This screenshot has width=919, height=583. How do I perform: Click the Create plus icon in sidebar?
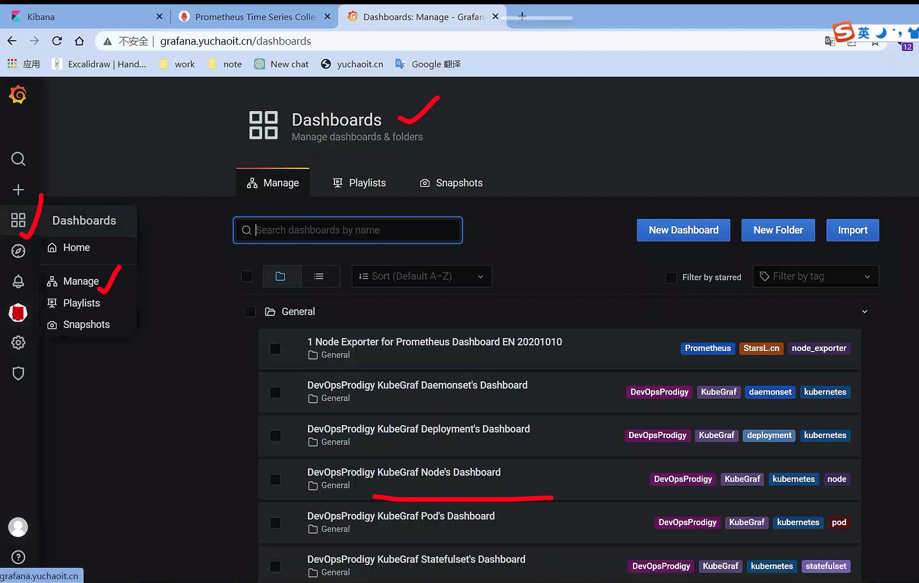(x=18, y=190)
